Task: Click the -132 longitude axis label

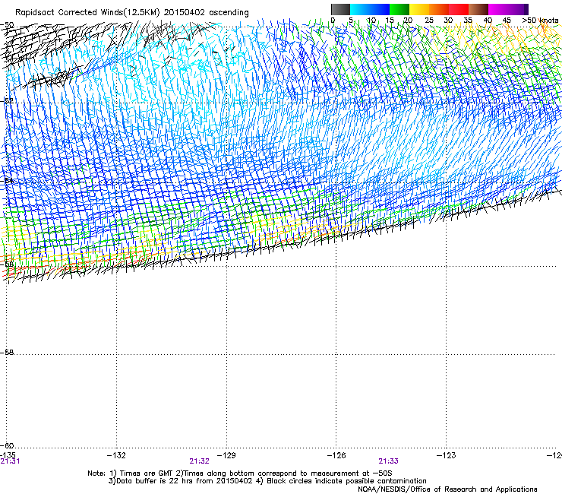Action: point(116,455)
